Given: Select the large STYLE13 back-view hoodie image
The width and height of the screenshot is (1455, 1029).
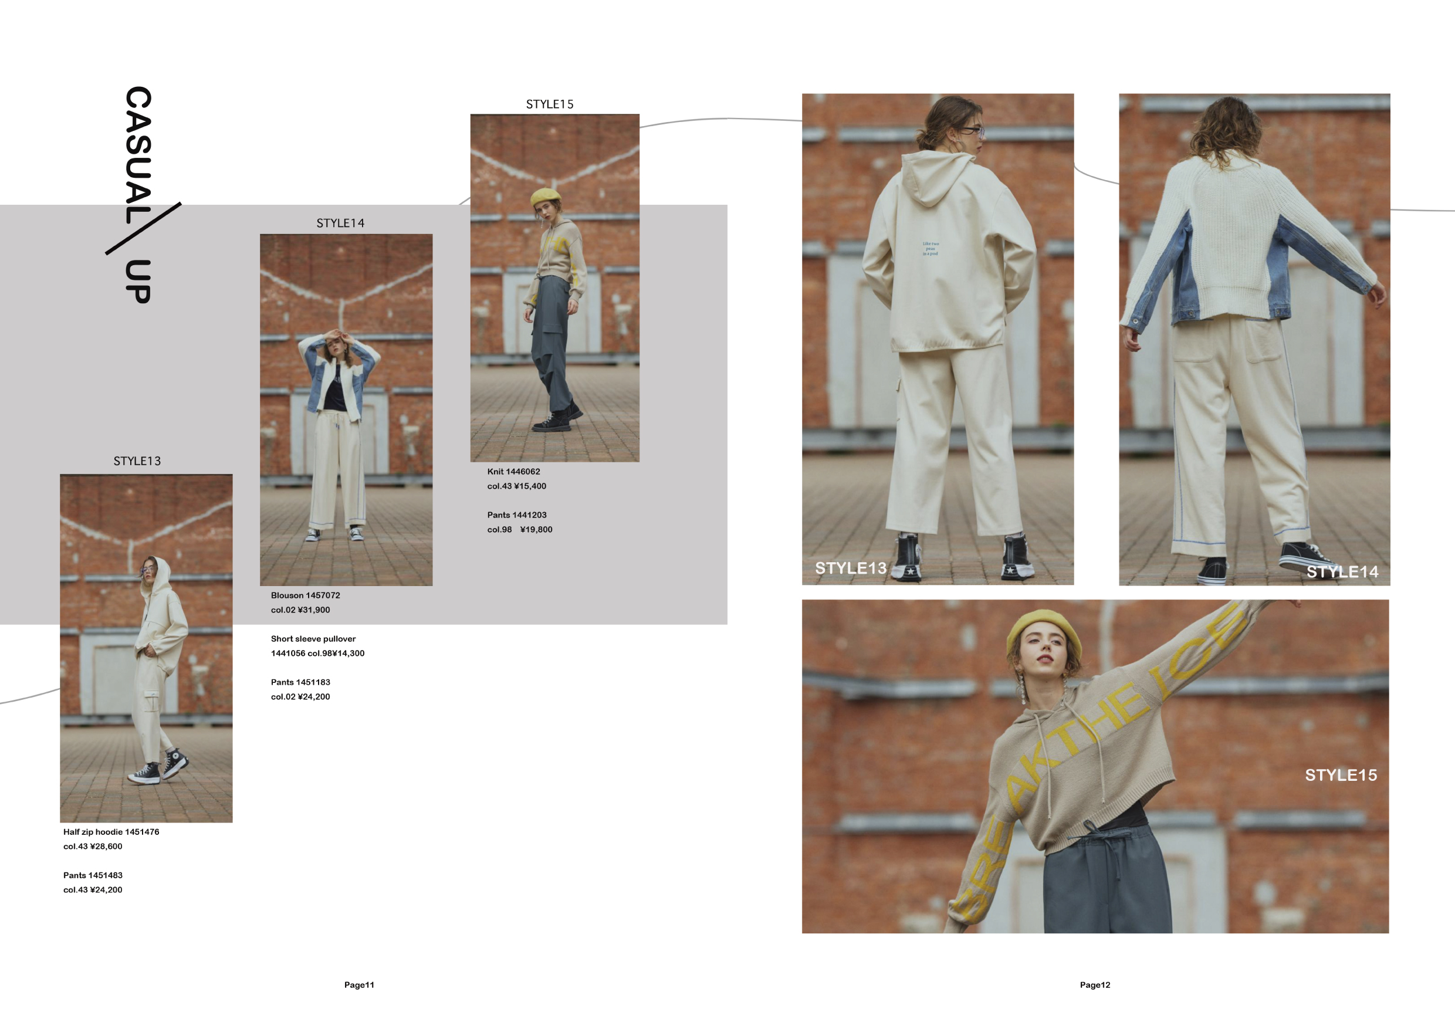Looking at the screenshot, I should 938,339.
